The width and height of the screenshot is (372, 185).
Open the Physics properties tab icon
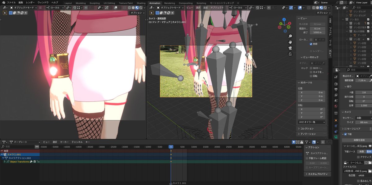(336, 126)
